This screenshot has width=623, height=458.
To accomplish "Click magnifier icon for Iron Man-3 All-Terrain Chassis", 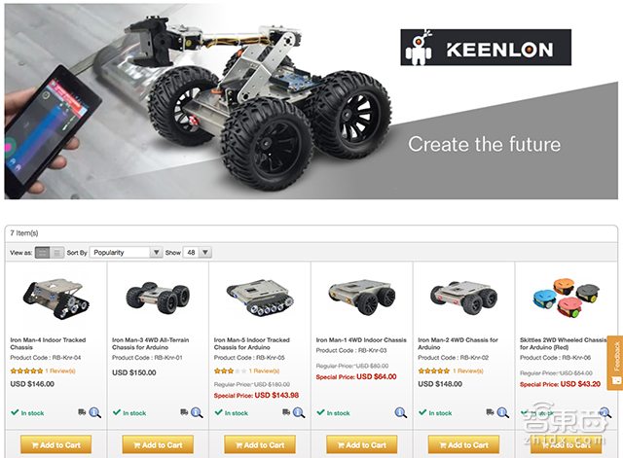I will [x=197, y=412].
